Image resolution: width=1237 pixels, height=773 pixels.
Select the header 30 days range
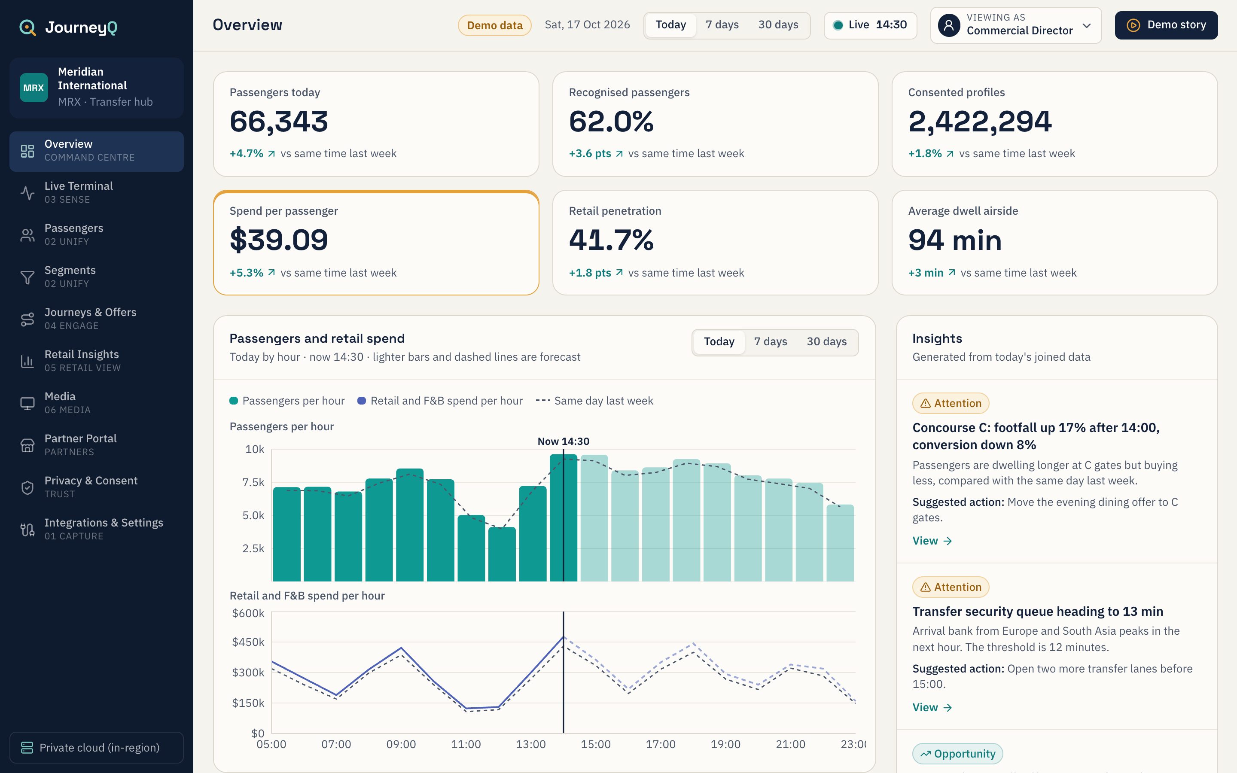coord(778,25)
